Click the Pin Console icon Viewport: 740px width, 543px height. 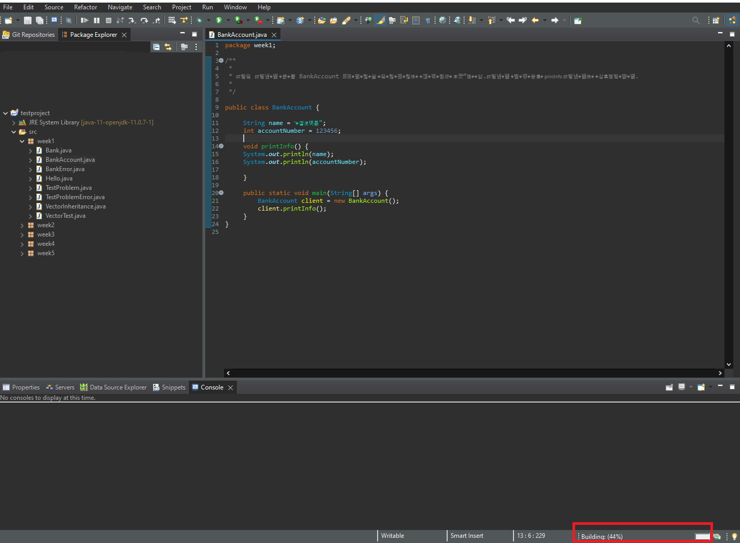coord(669,387)
